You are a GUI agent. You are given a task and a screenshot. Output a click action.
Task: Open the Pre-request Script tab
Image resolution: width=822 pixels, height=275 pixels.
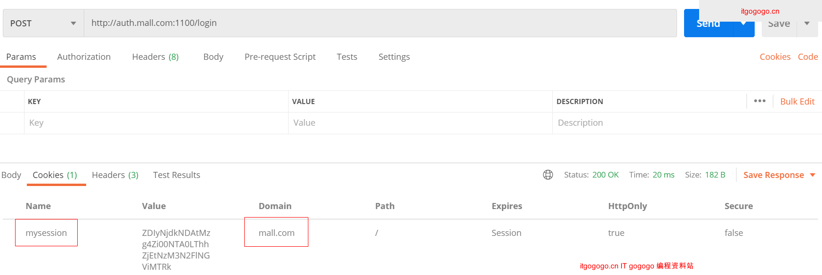coord(280,57)
